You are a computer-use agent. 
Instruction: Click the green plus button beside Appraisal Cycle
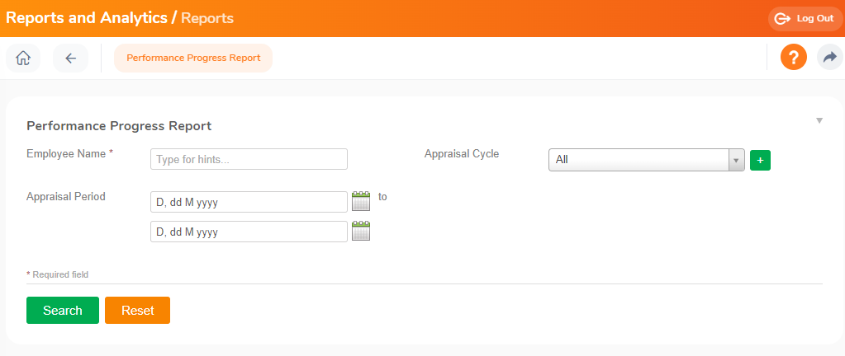tap(760, 160)
